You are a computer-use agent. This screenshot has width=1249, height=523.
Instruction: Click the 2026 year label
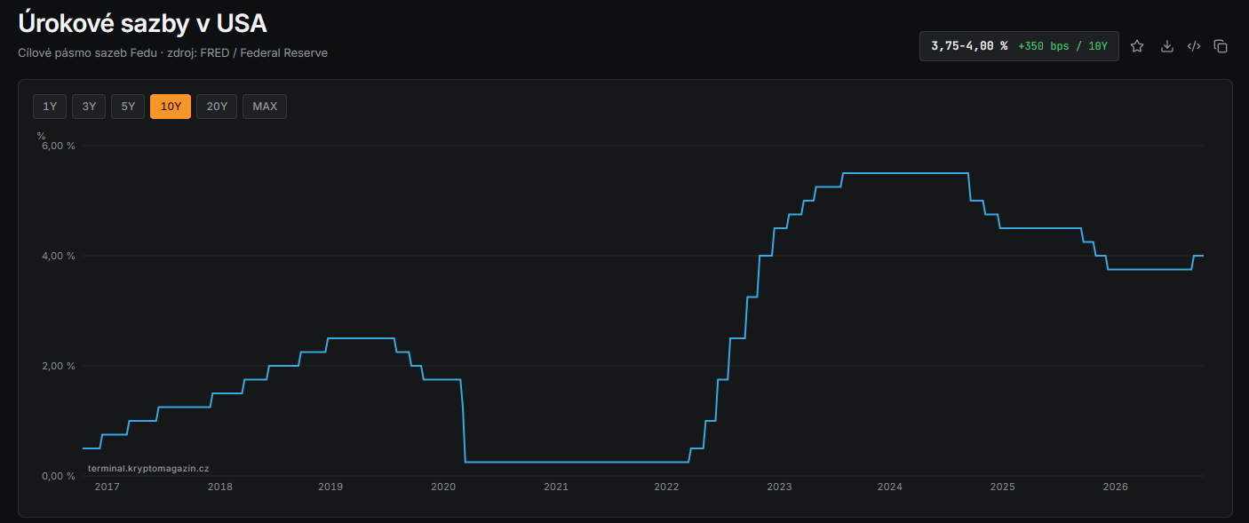point(1115,487)
